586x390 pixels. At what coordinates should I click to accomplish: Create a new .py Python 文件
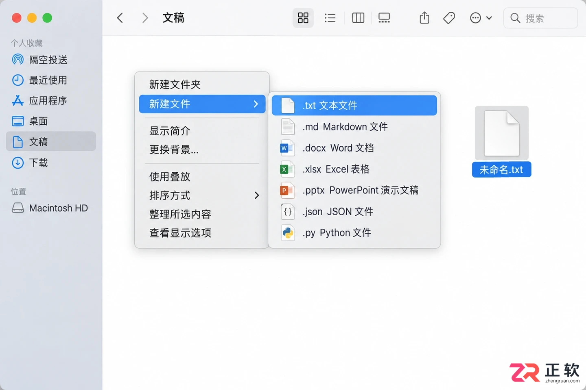click(x=354, y=233)
